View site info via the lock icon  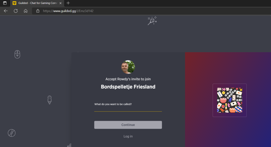pos(38,11)
